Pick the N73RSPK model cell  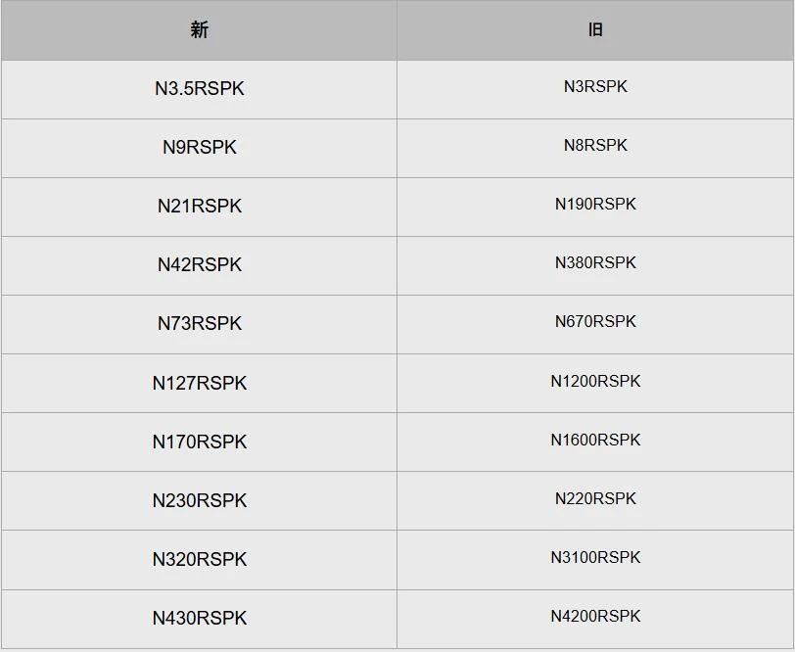[200, 324]
